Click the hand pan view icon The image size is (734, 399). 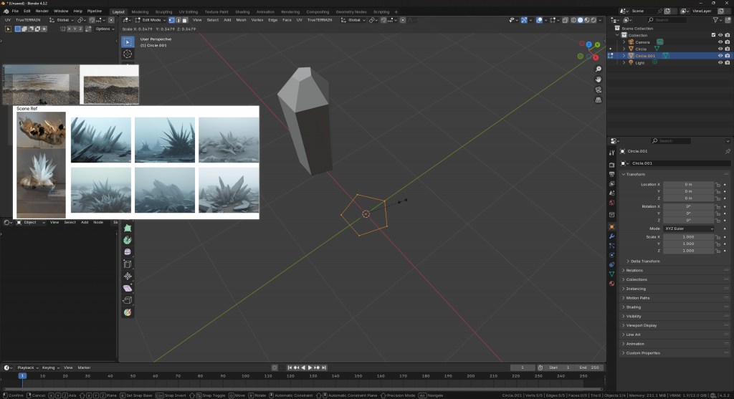point(598,80)
